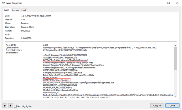
Task: Open the Process tab
Action: pyautogui.click(x=15, y=10)
